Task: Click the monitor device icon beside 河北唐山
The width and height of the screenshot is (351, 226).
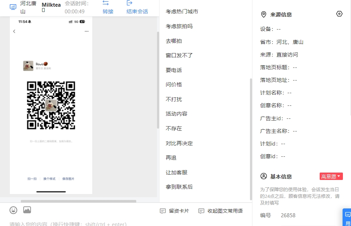Action: 13,7
